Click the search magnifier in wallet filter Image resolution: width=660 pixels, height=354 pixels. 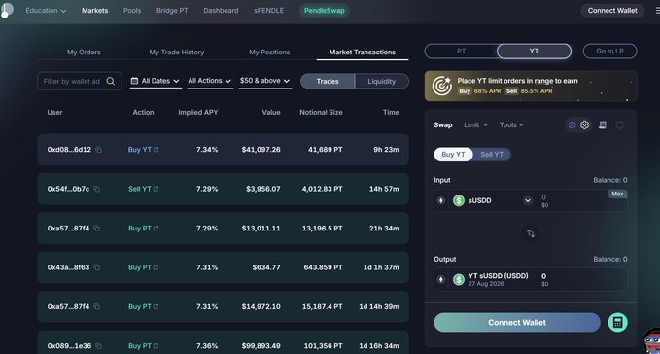[x=110, y=82]
